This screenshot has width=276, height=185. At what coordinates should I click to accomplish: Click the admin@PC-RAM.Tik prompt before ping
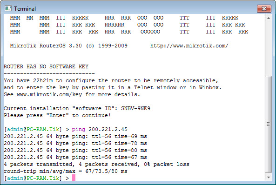[33, 129]
